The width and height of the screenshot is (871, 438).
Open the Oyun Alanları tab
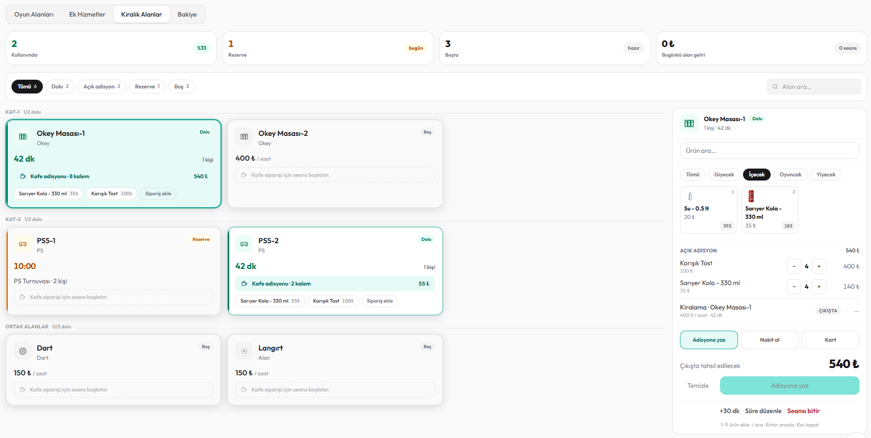click(x=34, y=14)
